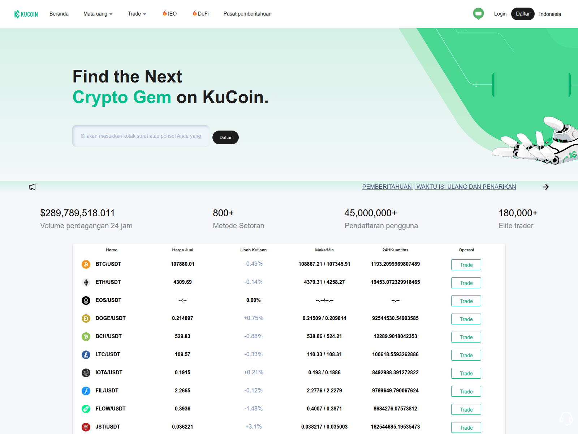578x434 pixels.
Task: Click Trade button for IOTA/USDT
Action: pyautogui.click(x=466, y=373)
